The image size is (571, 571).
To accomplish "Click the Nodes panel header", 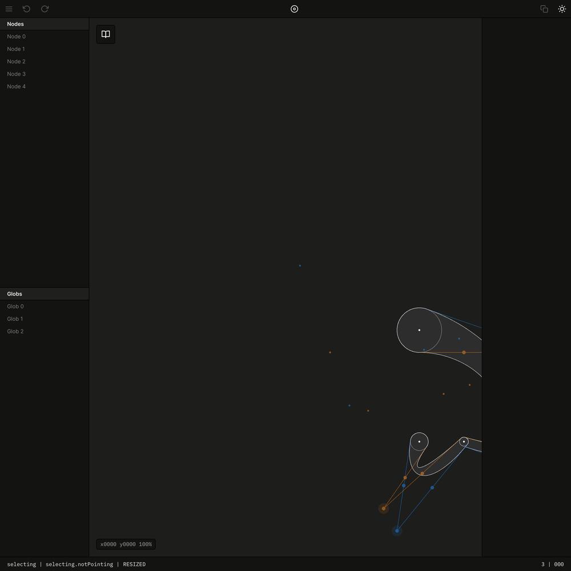I will (x=45, y=24).
